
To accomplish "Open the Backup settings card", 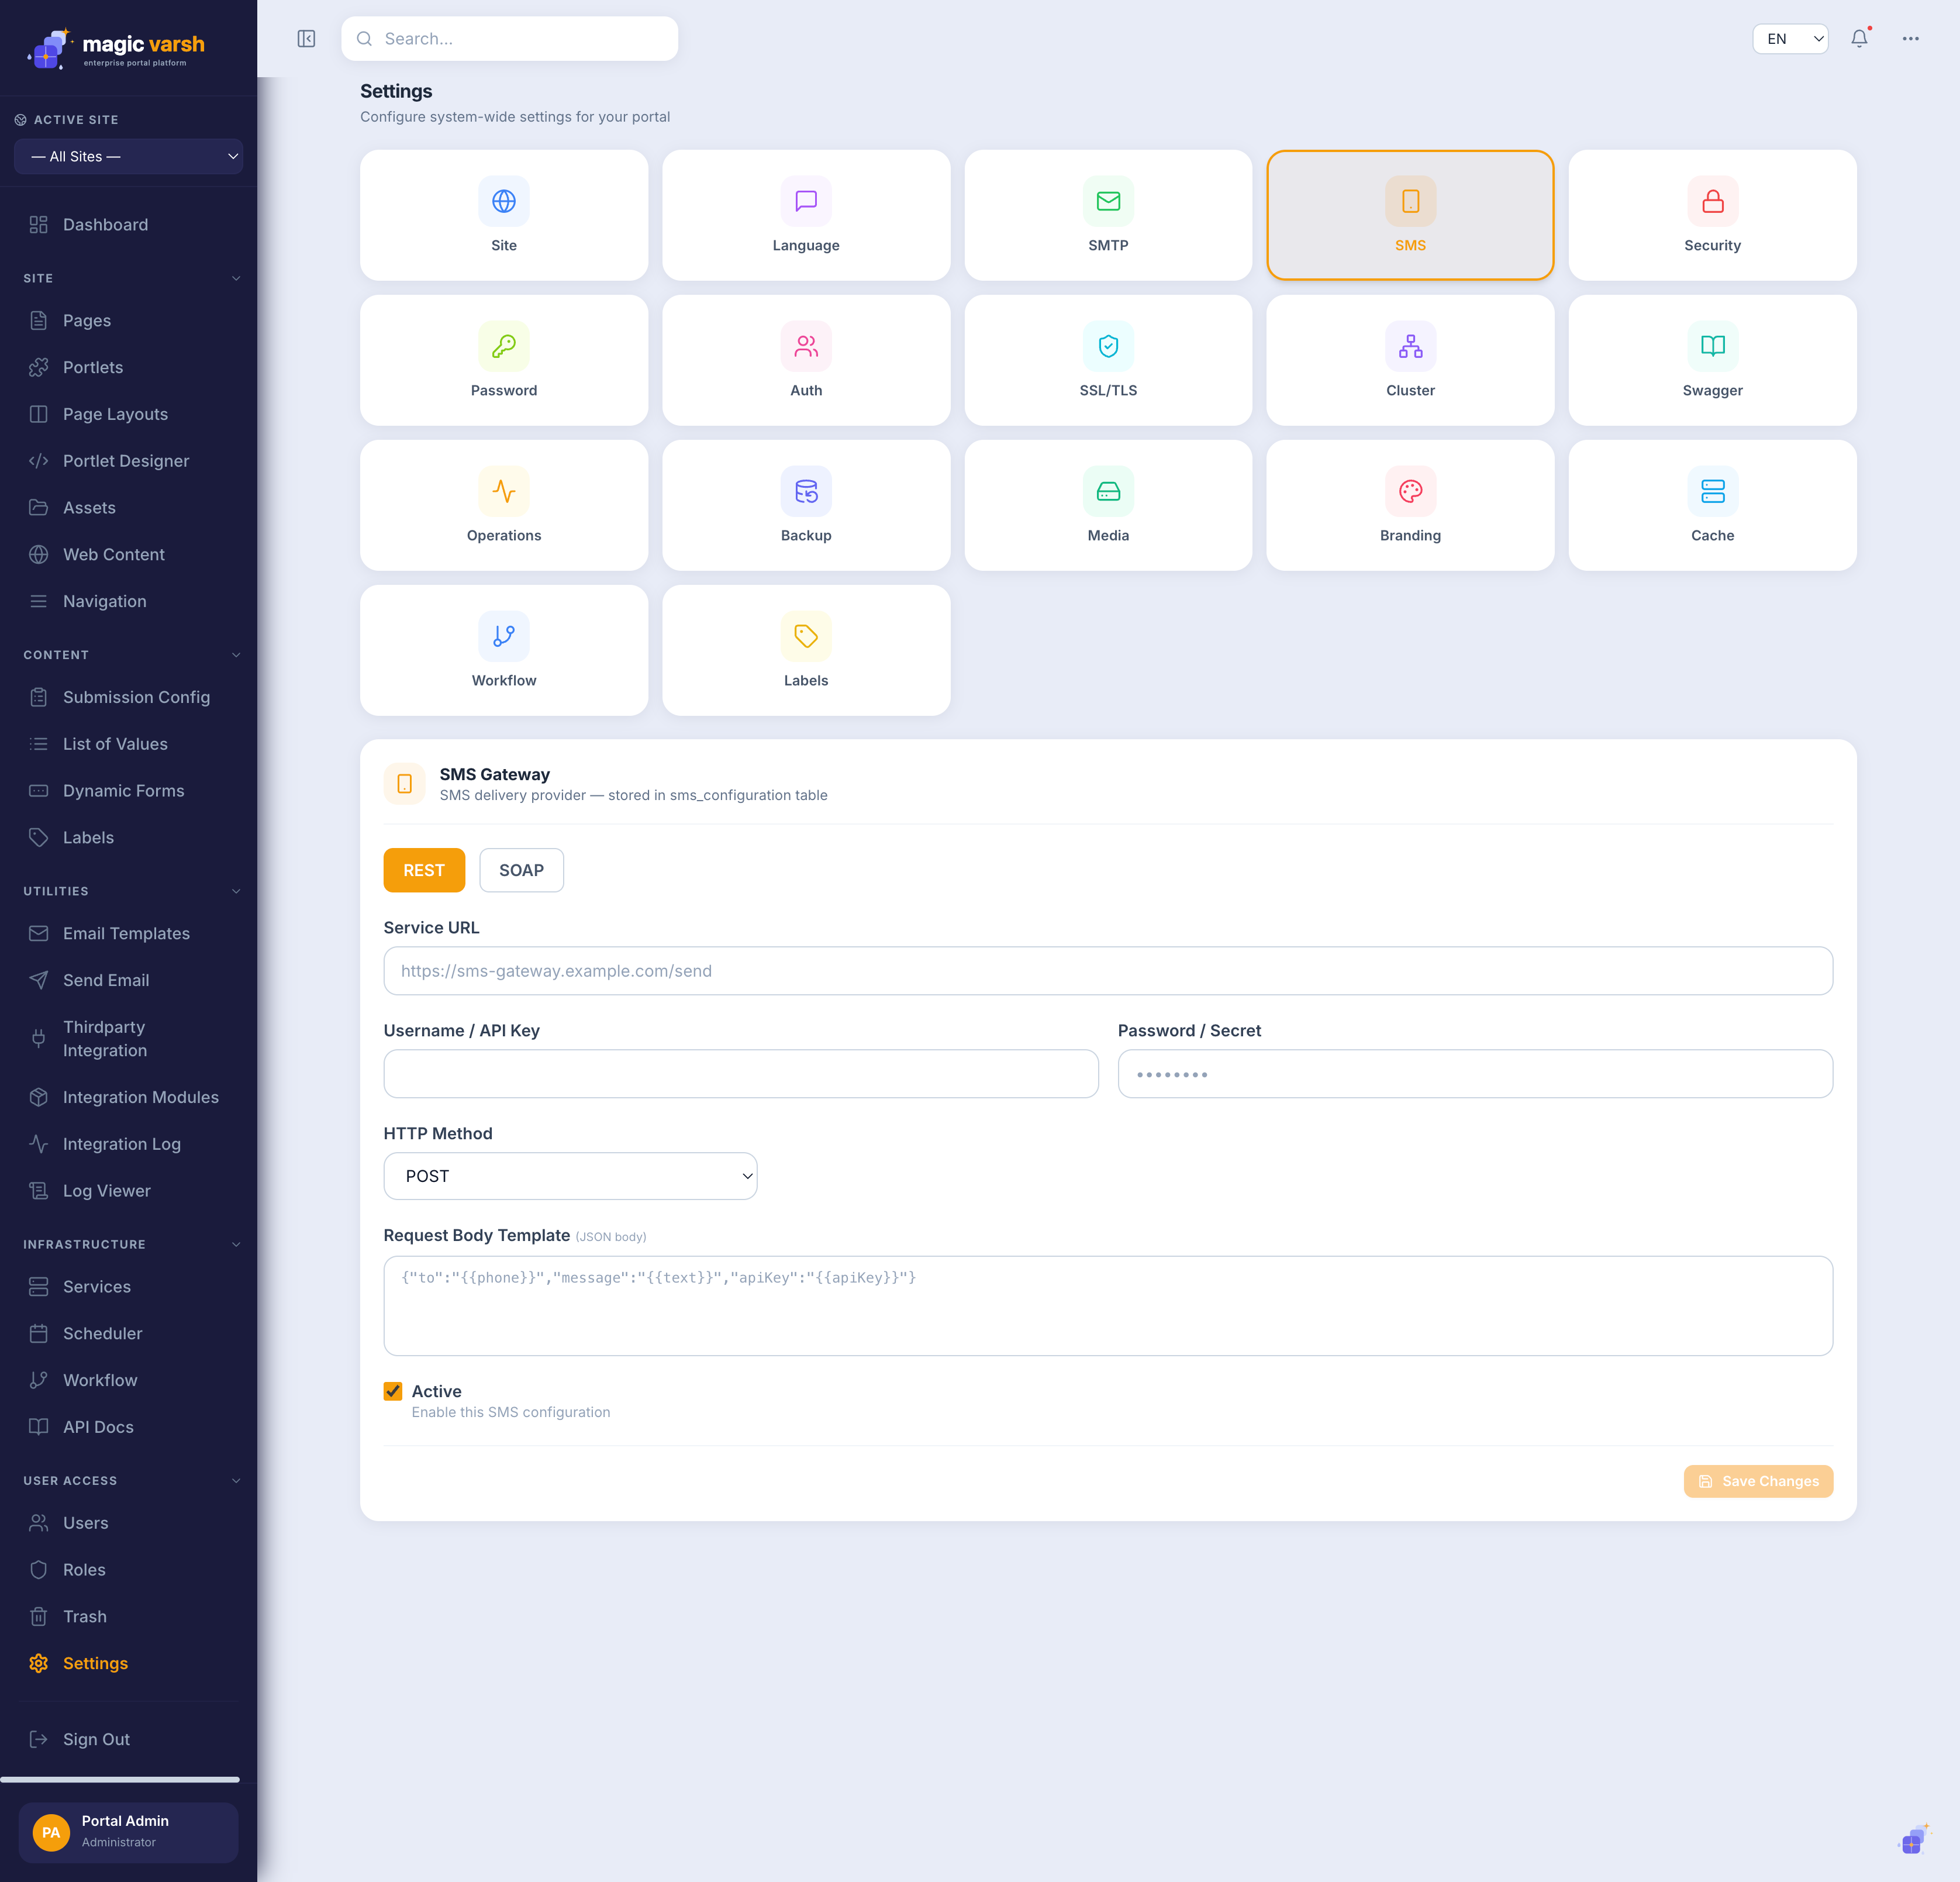I will [806, 505].
